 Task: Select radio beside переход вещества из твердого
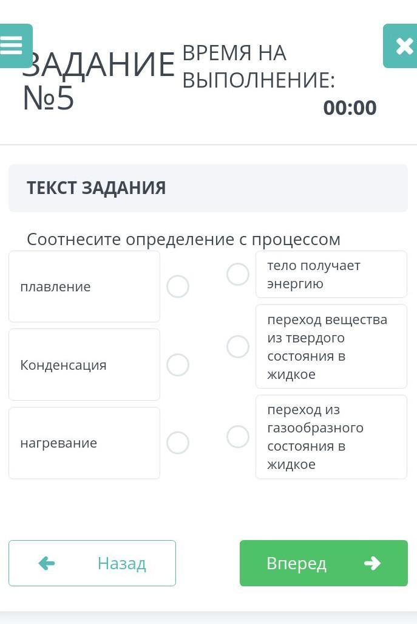[x=237, y=346]
